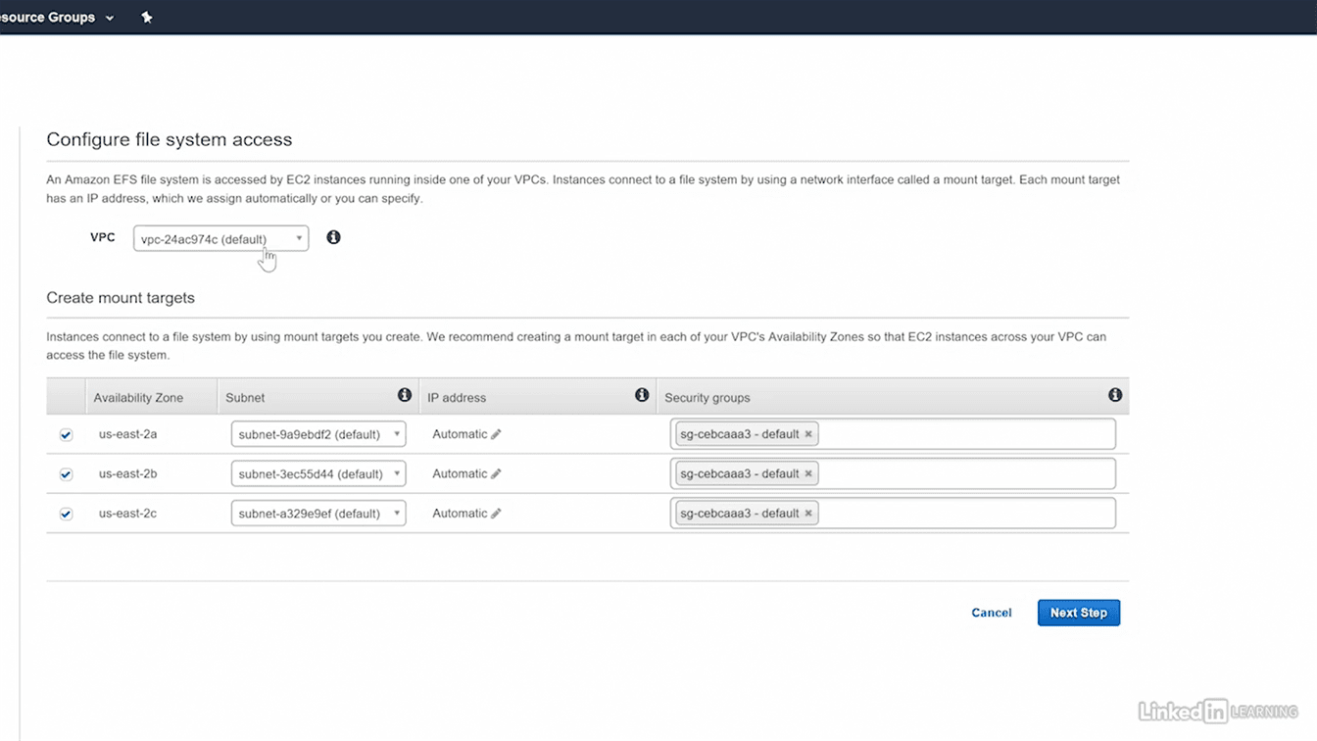Open the subnet-a329e9ef subnet dropdown

[318, 514]
